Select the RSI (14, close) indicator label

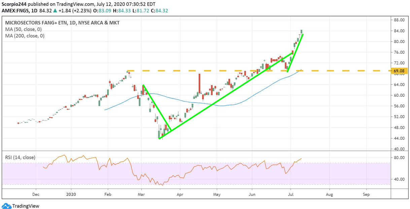click(x=20, y=157)
